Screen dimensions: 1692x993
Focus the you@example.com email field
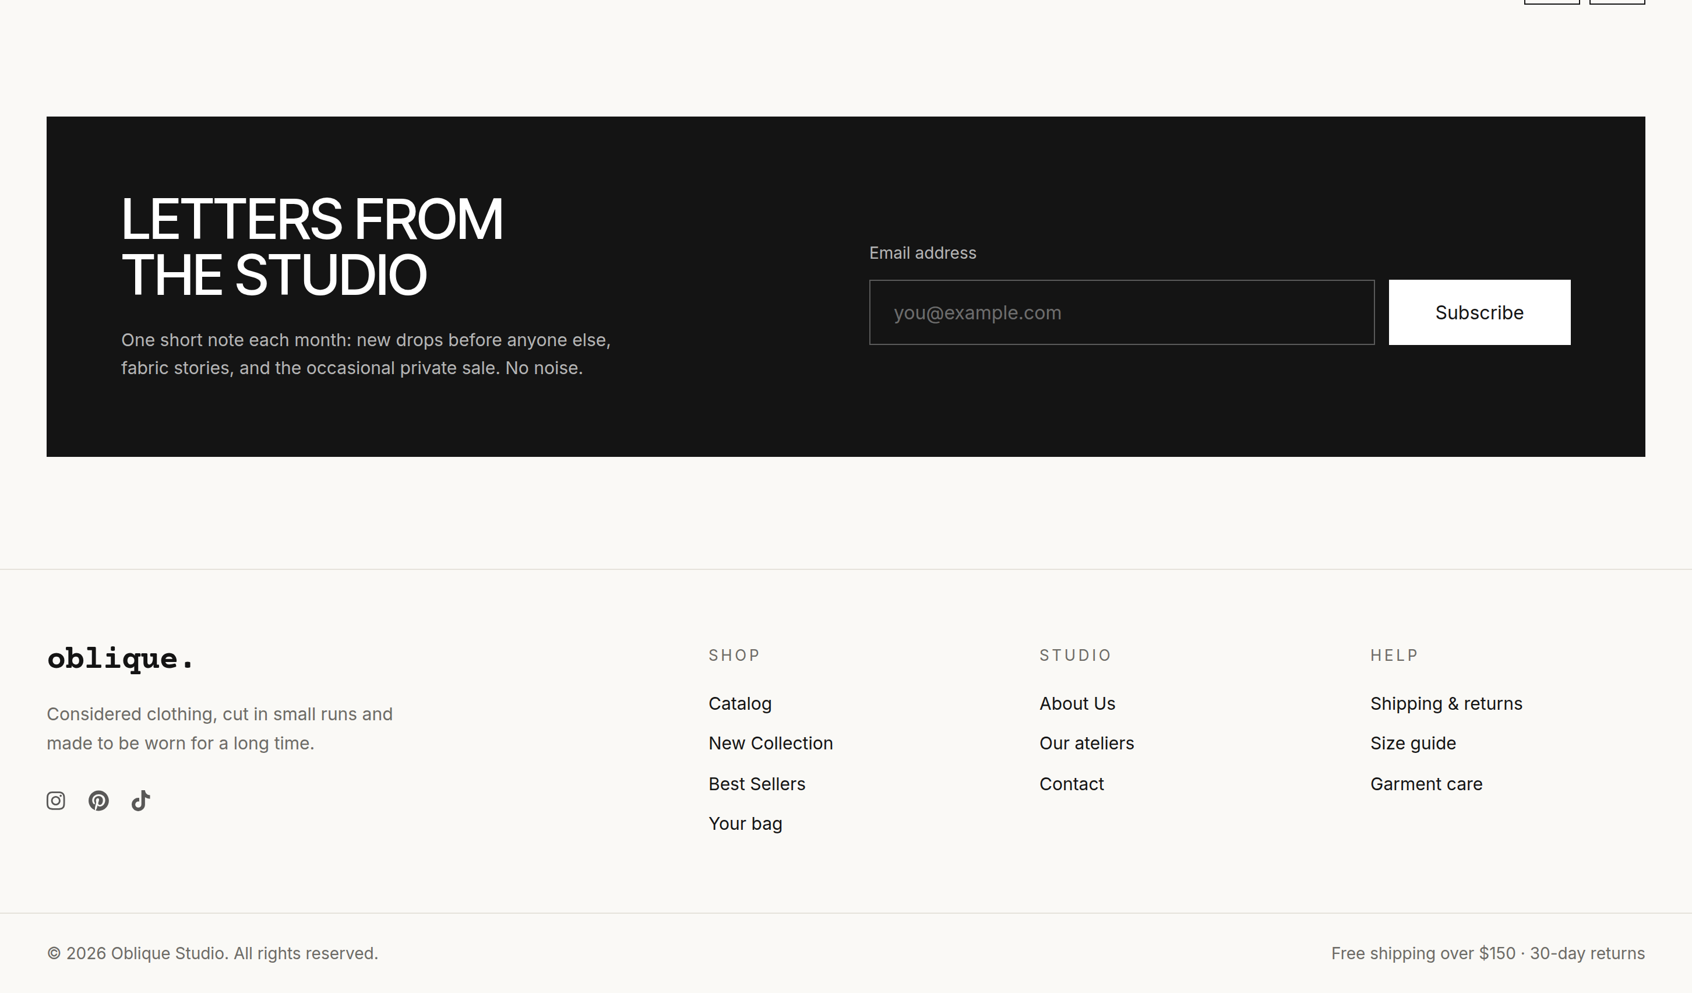(x=1121, y=312)
